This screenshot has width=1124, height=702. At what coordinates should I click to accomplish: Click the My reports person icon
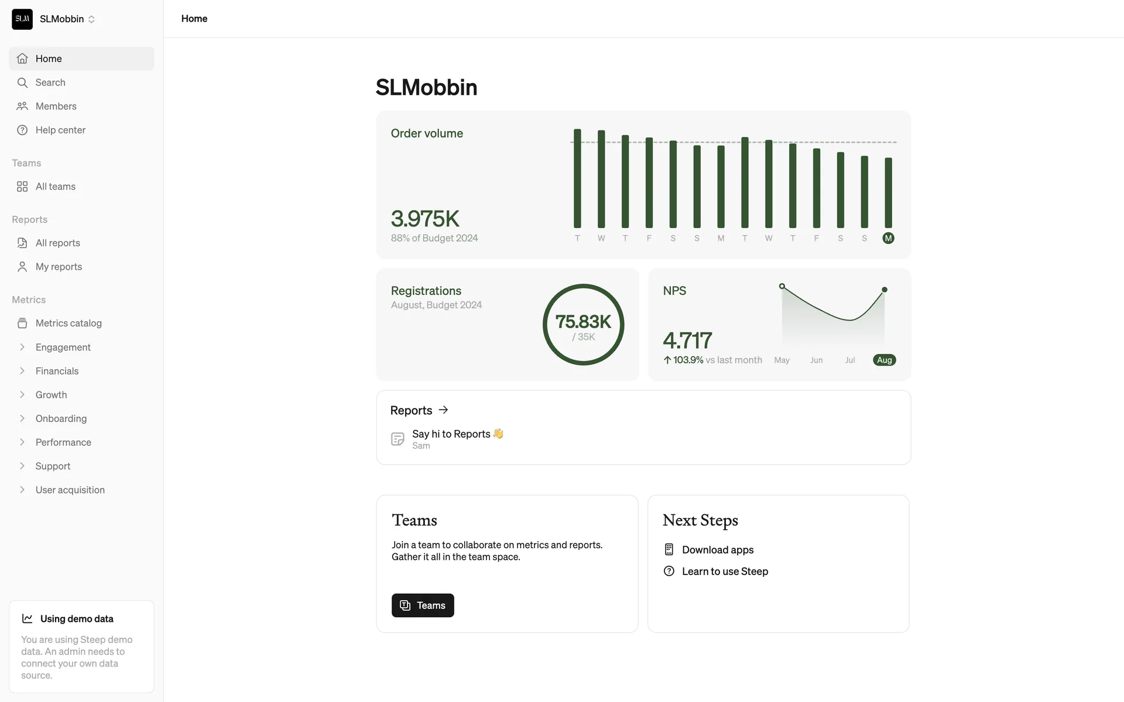[x=22, y=267]
